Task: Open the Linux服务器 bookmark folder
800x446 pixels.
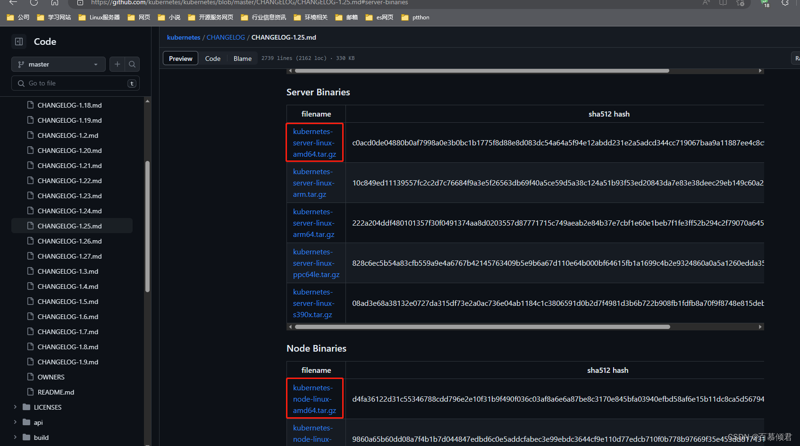Action: click(99, 17)
